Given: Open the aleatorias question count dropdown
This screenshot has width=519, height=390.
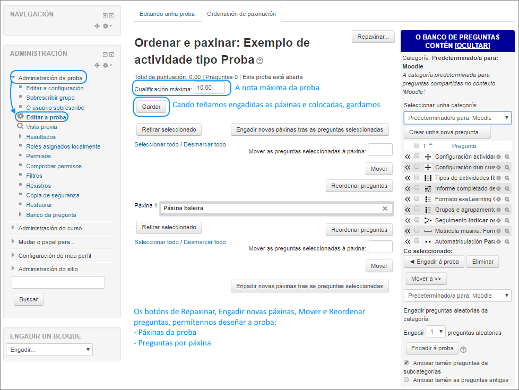Looking at the screenshot, I should [x=435, y=332].
